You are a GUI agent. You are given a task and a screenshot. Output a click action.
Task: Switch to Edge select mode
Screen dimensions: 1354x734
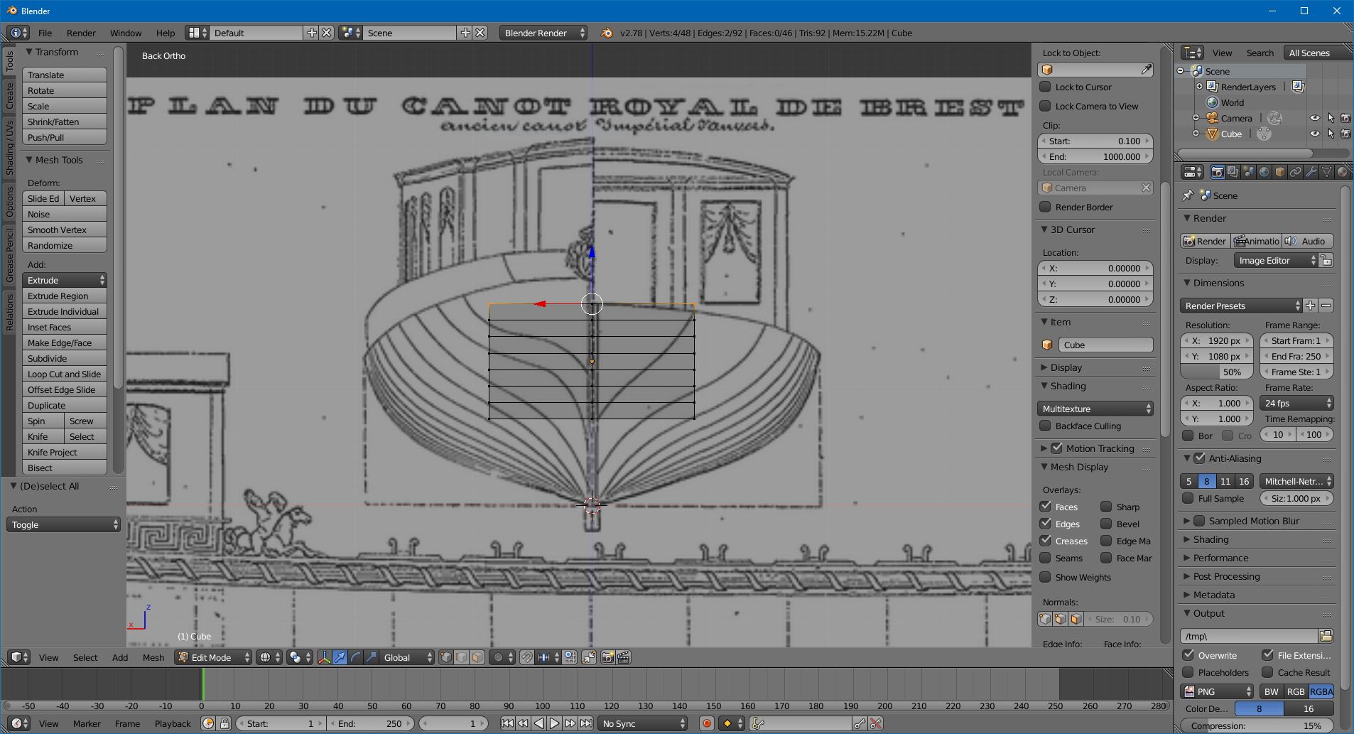(x=462, y=657)
